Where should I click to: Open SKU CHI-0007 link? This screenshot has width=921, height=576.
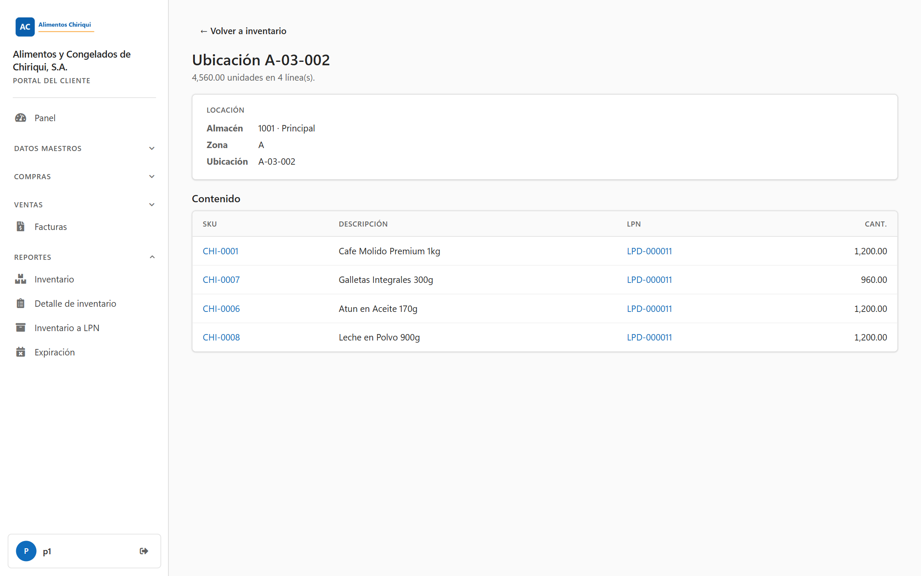point(221,279)
